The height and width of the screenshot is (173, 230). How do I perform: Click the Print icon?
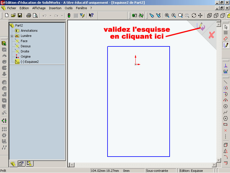tap(29, 15)
